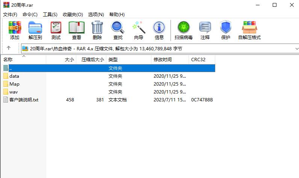Click the 客户端说明.txt file icon

pyautogui.click(x=6, y=100)
